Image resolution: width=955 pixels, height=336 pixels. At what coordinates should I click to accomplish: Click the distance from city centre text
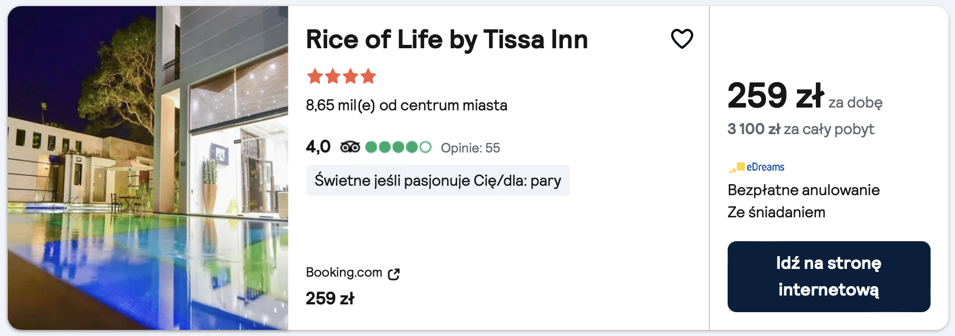click(407, 105)
